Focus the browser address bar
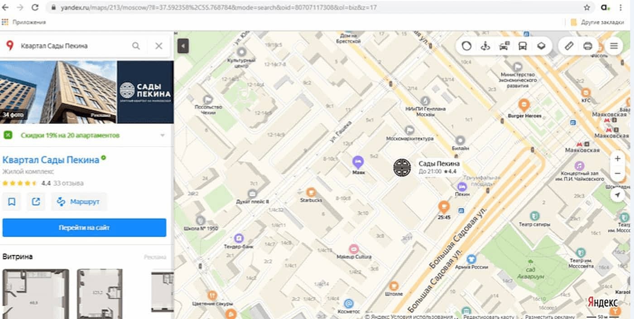634x319 pixels. (317, 7)
